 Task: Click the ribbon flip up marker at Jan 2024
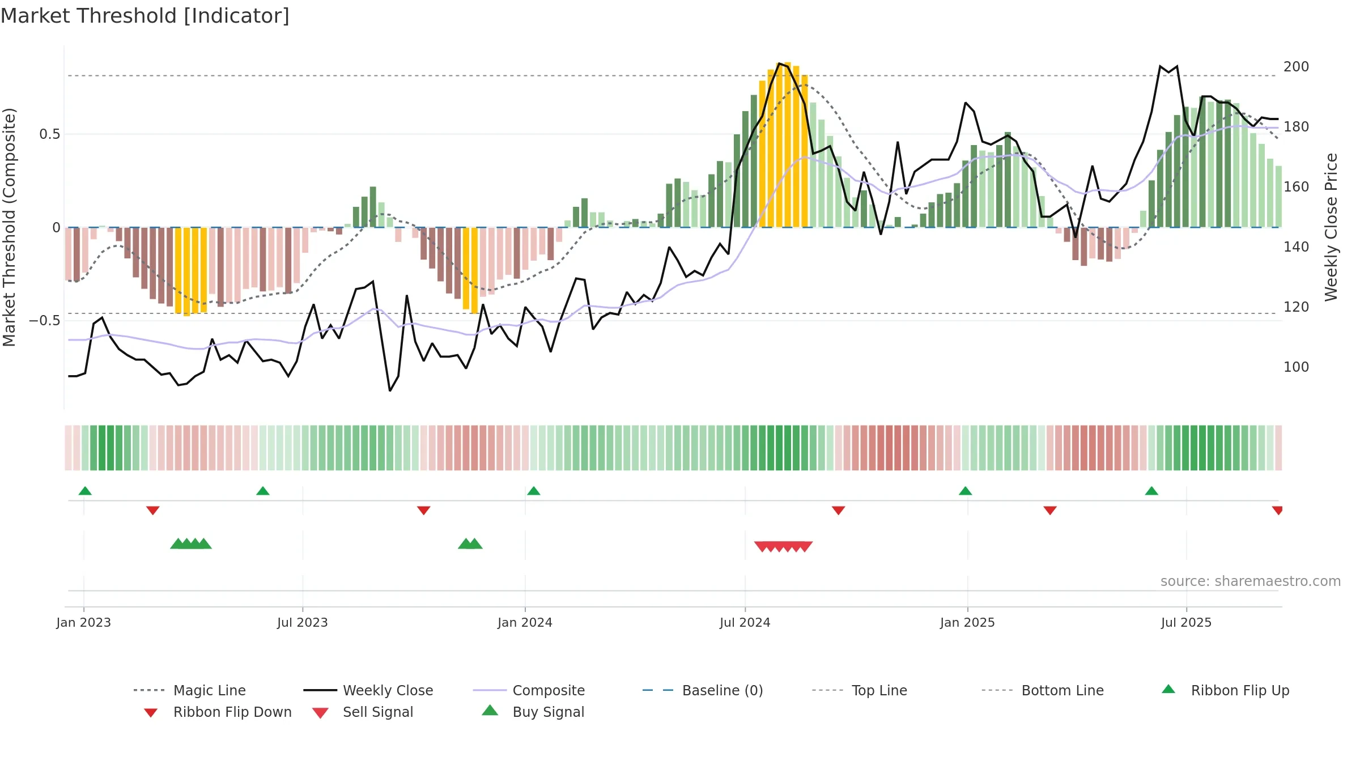(x=534, y=491)
